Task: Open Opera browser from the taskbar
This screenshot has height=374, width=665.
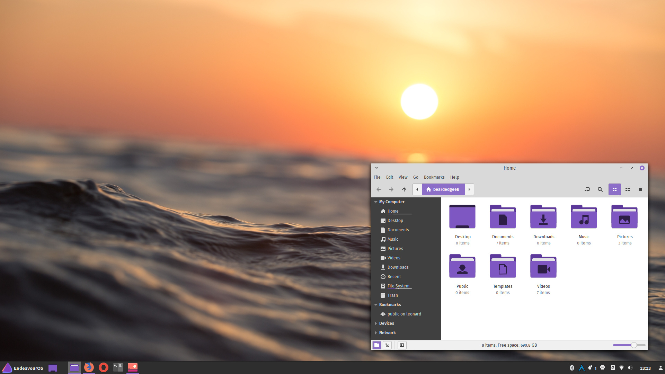Action: click(x=104, y=367)
